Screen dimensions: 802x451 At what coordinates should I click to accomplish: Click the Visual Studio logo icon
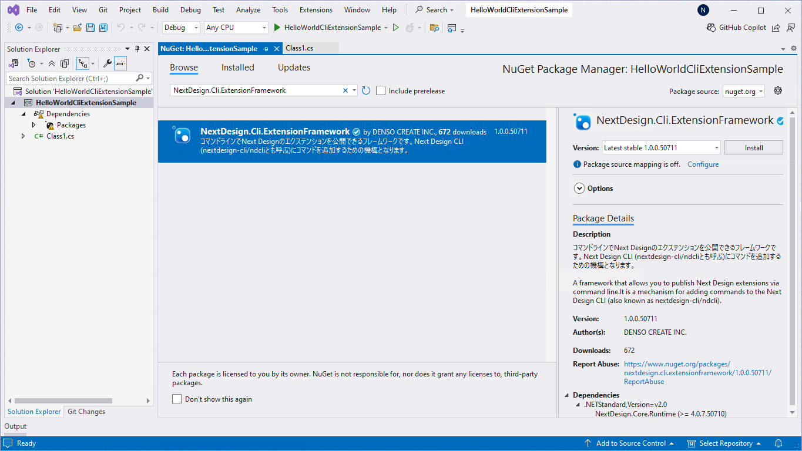13,10
